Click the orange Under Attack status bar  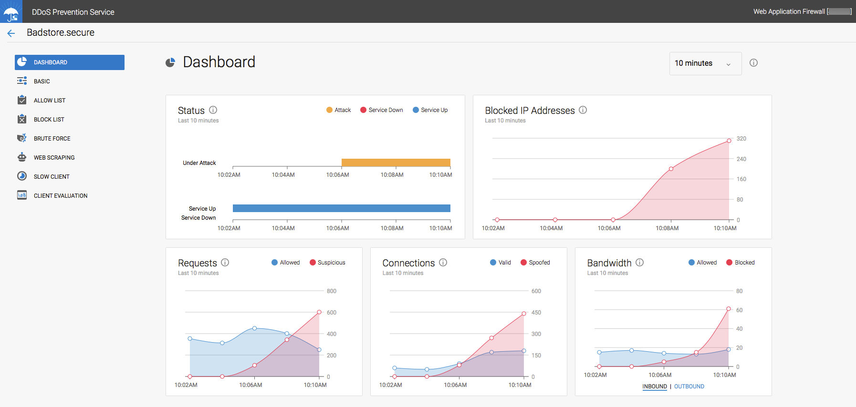point(396,163)
